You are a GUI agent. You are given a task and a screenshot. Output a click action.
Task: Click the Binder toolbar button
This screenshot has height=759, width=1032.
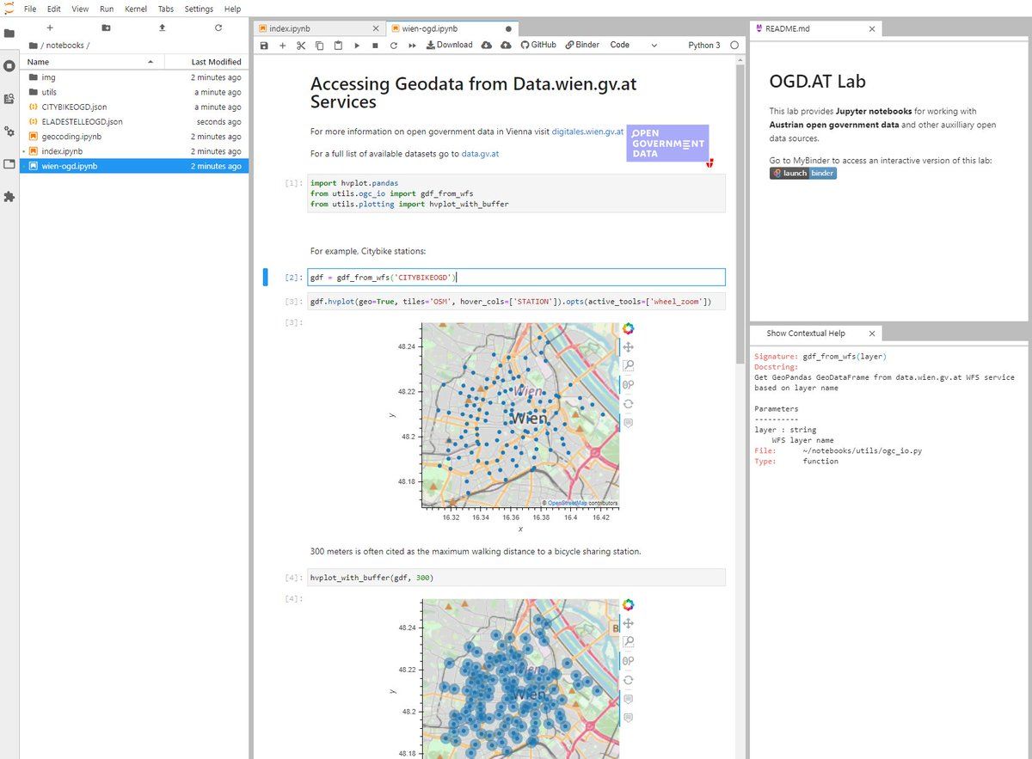582,46
